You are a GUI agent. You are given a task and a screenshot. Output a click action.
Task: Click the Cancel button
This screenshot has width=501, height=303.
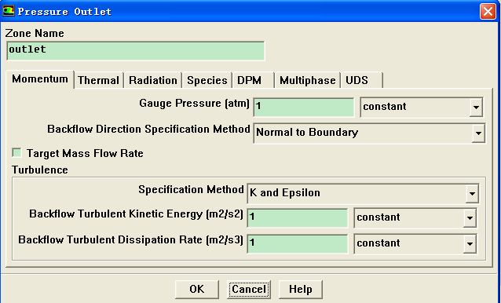[249, 290]
